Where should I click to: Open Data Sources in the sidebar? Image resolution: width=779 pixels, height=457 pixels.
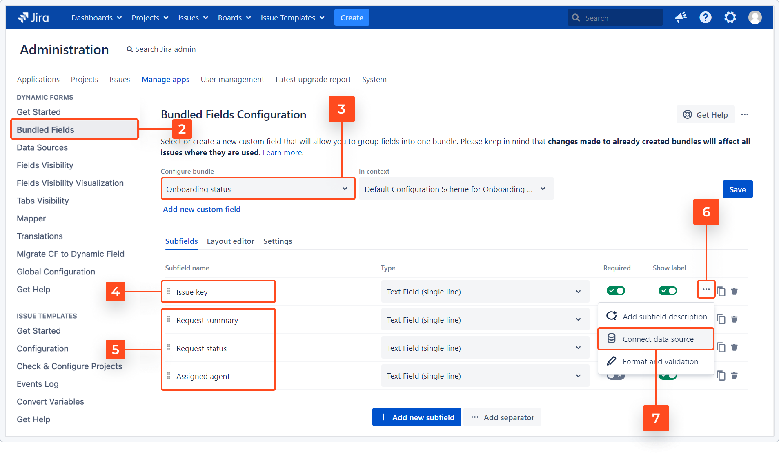42,147
